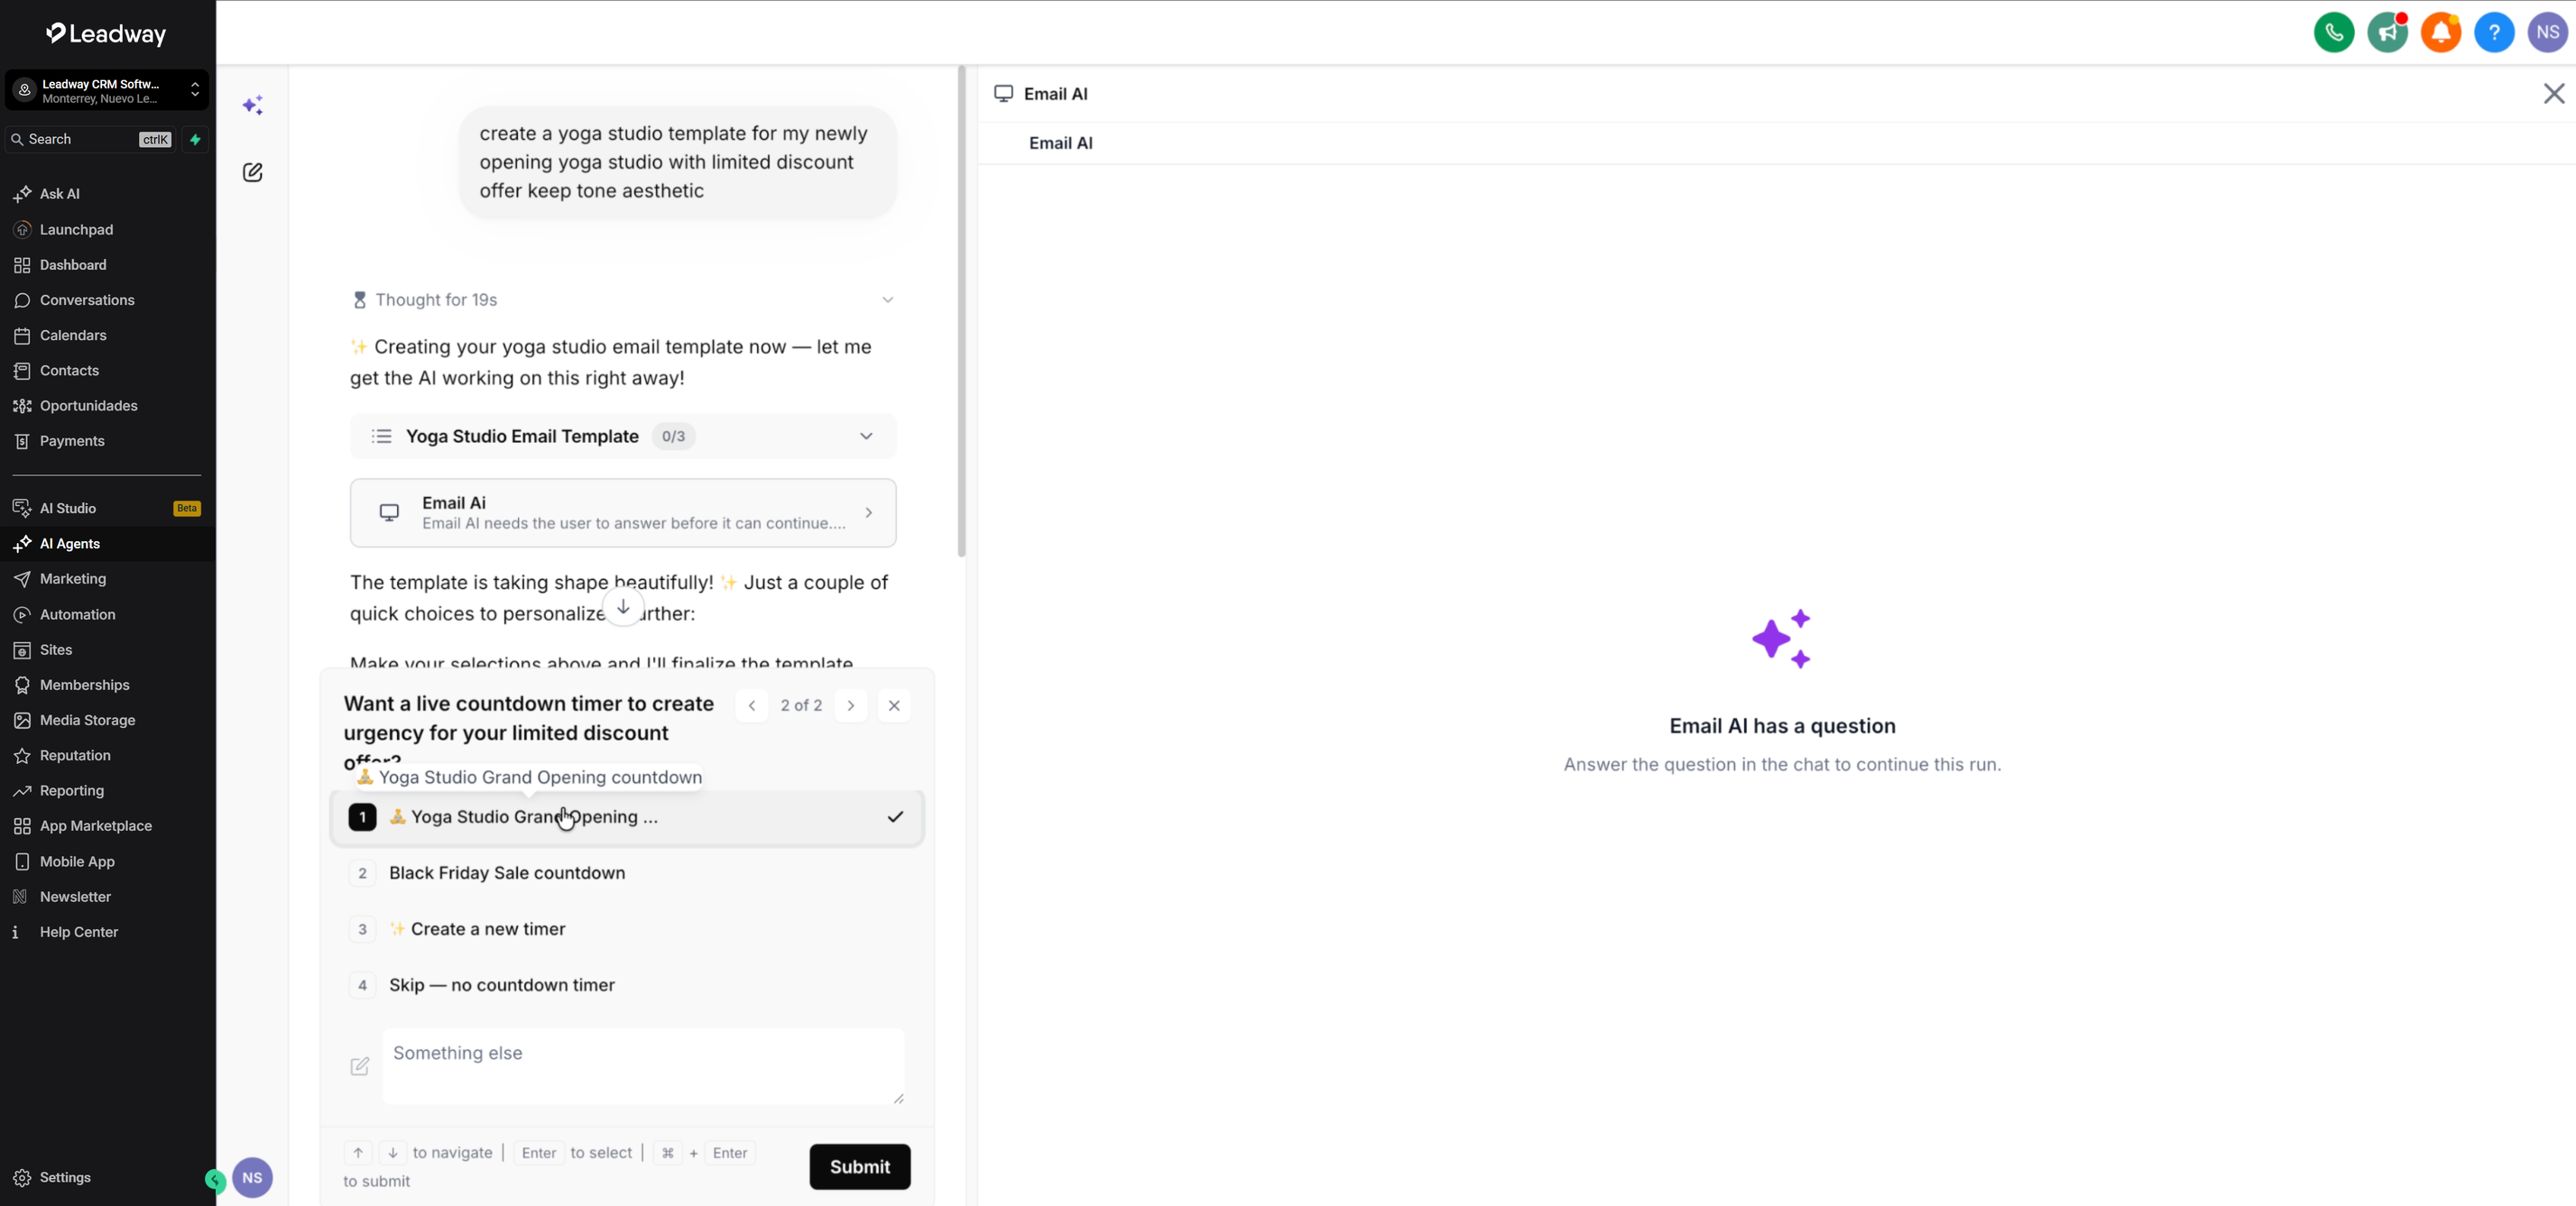The height and width of the screenshot is (1206, 2576).
Task: Open the orange notifications bell
Action: pos(2440,32)
